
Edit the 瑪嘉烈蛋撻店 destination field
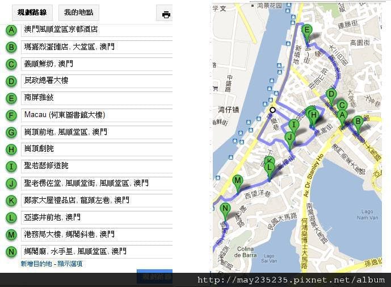96,47
